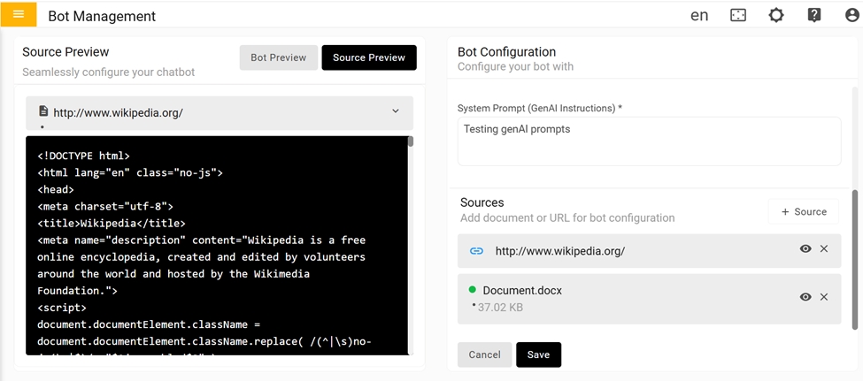
Task: Switch to the Bot Preview tab
Action: [x=278, y=57]
